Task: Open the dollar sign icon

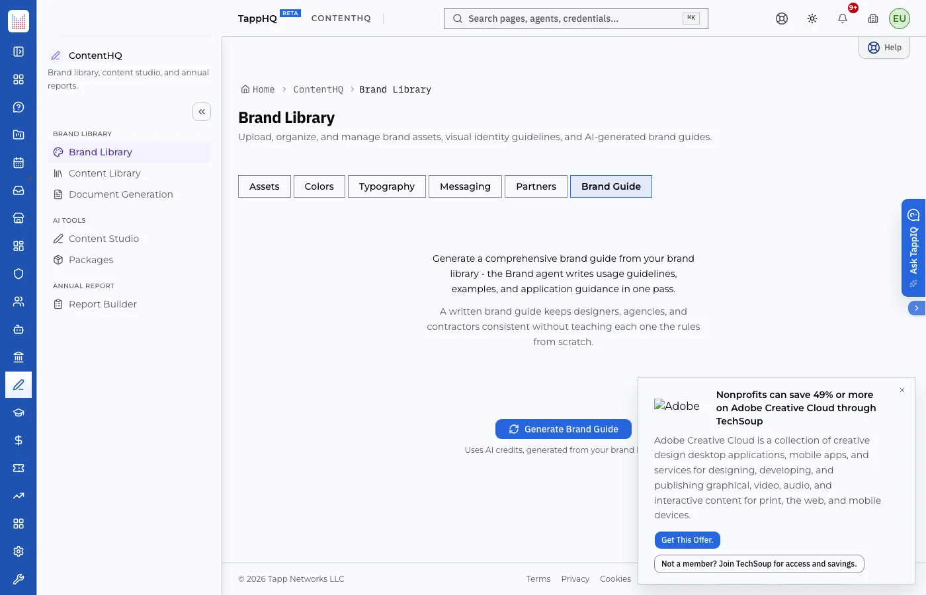Action: [x=19, y=440]
